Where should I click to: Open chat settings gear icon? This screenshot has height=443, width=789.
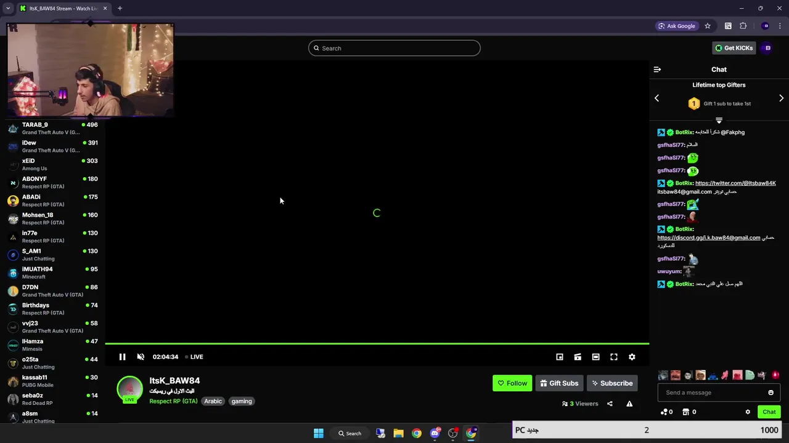[748, 412]
